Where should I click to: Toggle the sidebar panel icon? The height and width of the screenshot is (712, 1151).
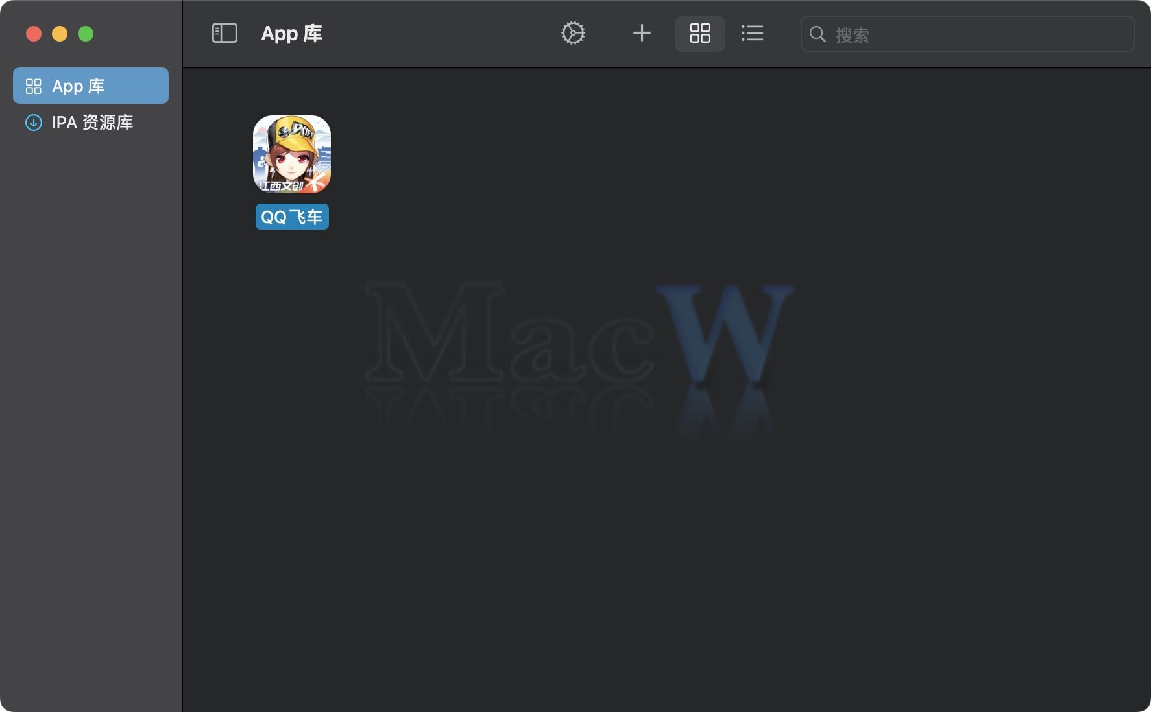224,33
